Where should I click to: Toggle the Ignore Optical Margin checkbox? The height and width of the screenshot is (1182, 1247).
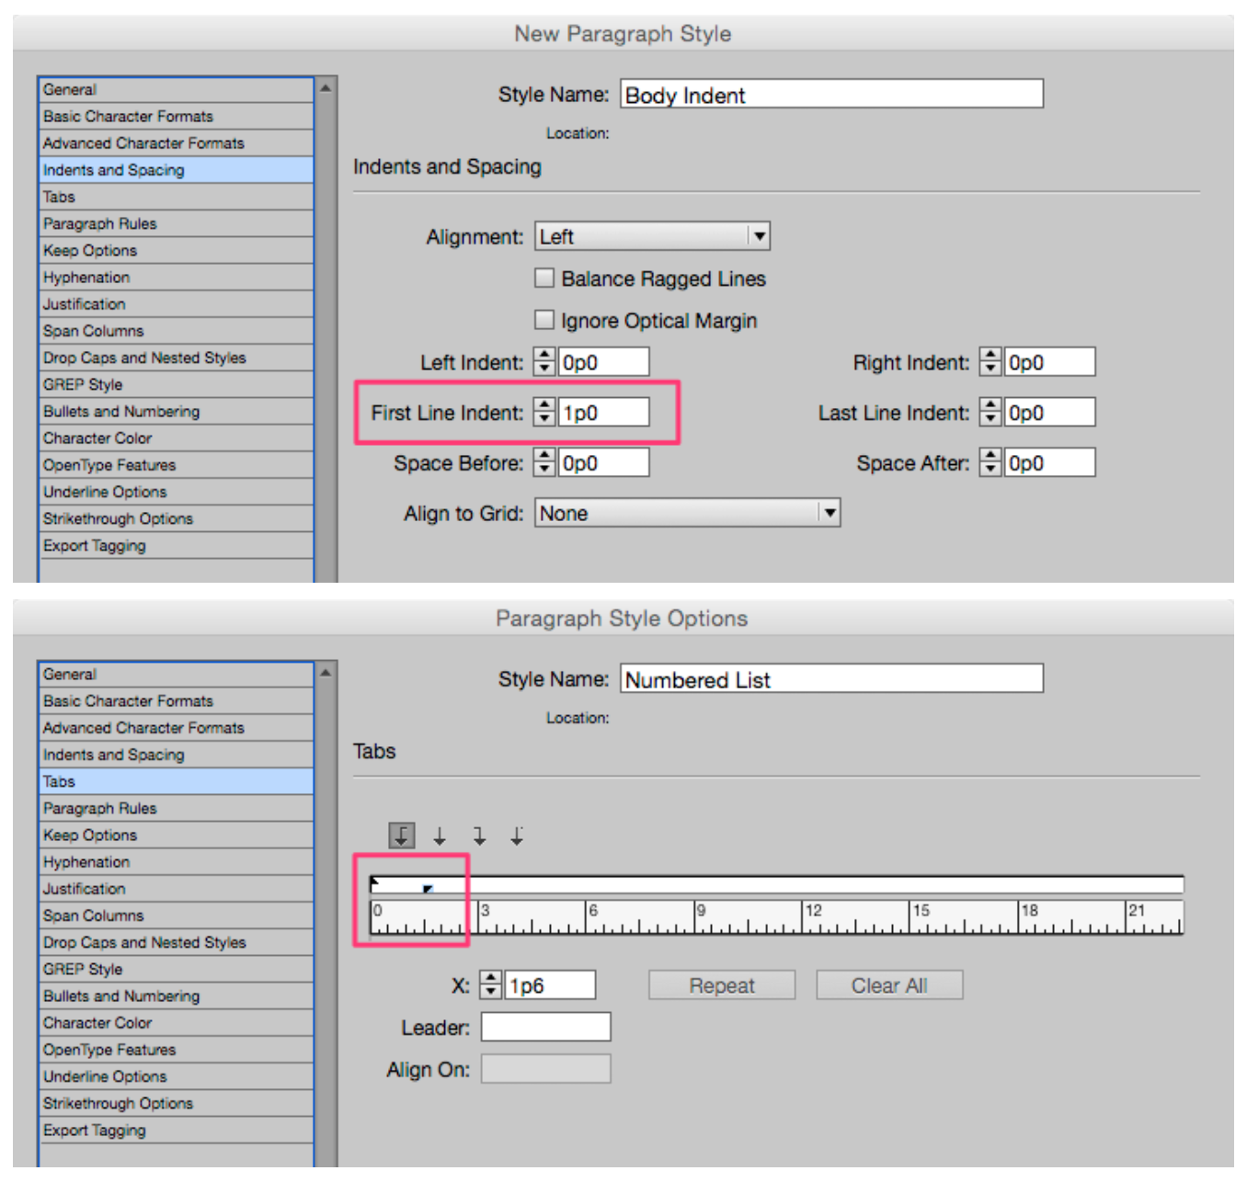[x=545, y=320]
